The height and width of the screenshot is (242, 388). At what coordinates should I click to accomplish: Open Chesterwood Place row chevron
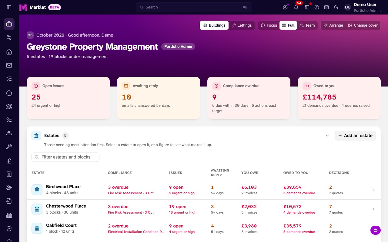373,209
